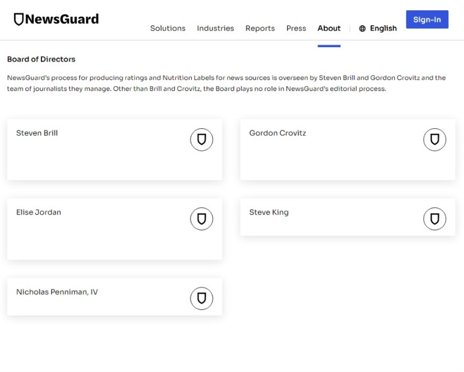
Task: Click the shield icon on Gordon Crovitz's card
Action: 434,139
